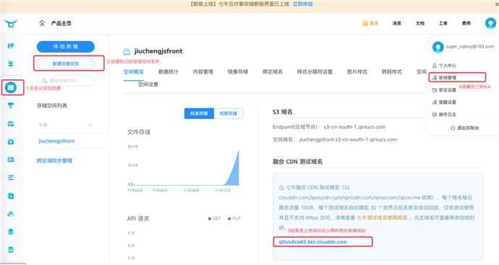Screen dimensions: 499x265
Task: Open the 七牛测试域名使用规范 link
Action: [x=382, y=217]
